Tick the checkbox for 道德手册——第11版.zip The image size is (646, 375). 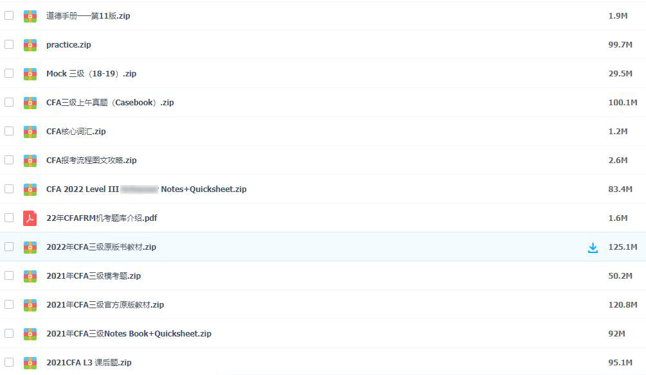click(x=9, y=15)
